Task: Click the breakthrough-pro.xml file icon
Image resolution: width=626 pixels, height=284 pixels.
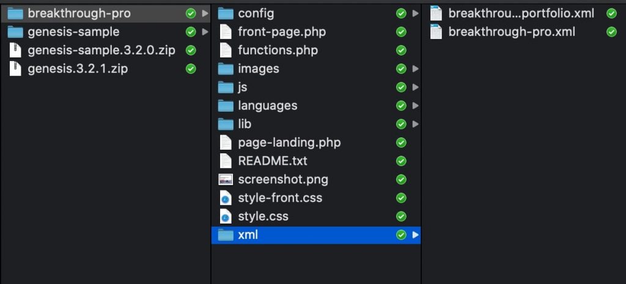Action: pyautogui.click(x=436, y=32)
